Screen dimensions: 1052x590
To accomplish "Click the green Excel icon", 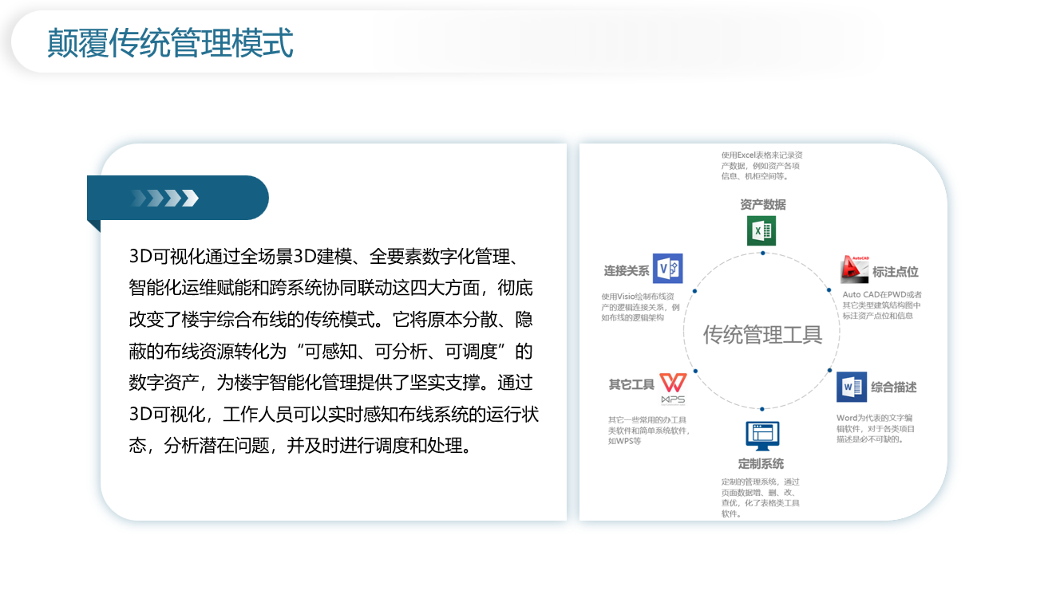I will (761, 231).
